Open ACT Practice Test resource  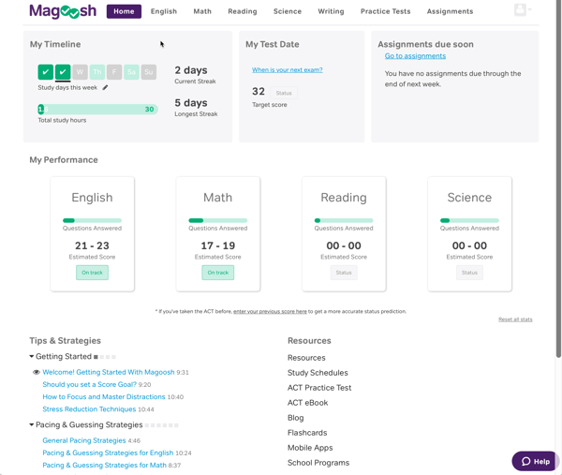click(319, 388)
